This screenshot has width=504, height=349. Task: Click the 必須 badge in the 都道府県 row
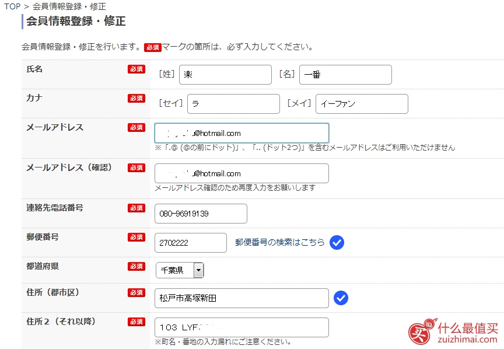point(136,266)
